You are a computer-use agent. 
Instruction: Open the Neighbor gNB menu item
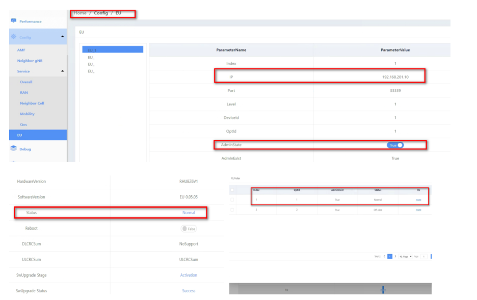[30, 61]
